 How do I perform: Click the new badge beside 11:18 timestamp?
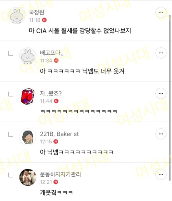pyautogui.click(x=44, y=20)
